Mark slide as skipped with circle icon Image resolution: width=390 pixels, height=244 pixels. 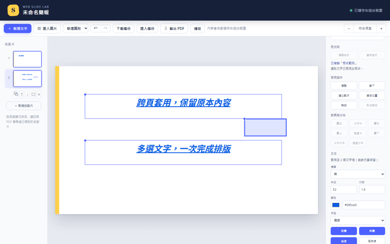[33, 94]
